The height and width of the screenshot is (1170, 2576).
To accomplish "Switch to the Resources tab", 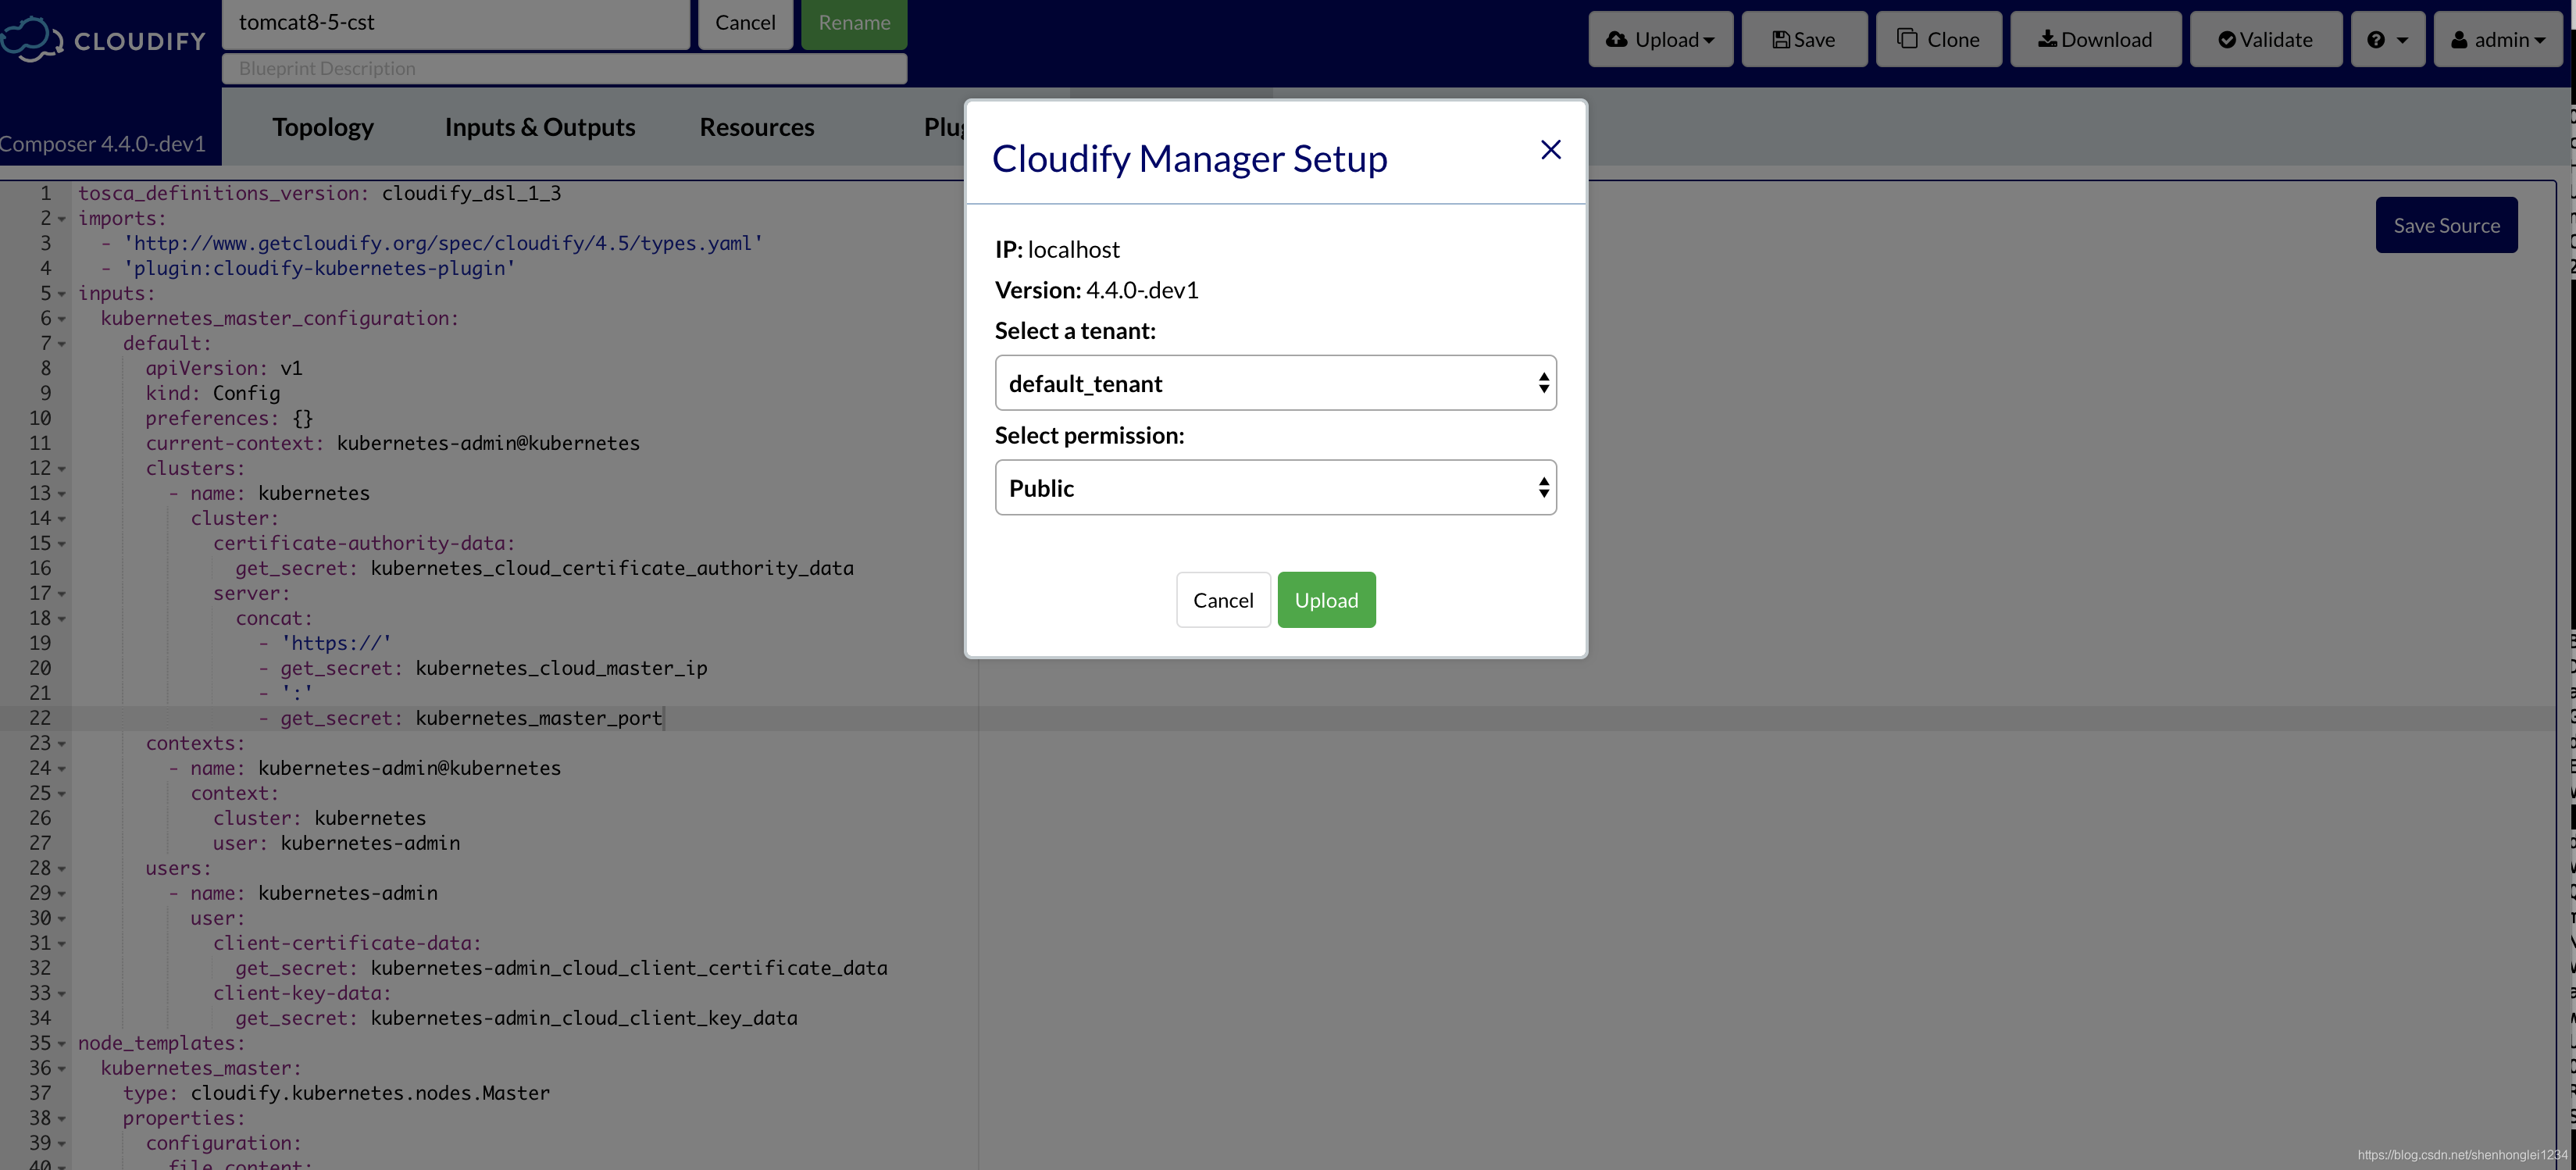I will coord(757,127).
